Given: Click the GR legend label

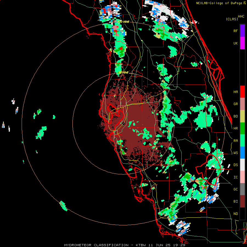Looking at the screenshot, I should 235,104.
